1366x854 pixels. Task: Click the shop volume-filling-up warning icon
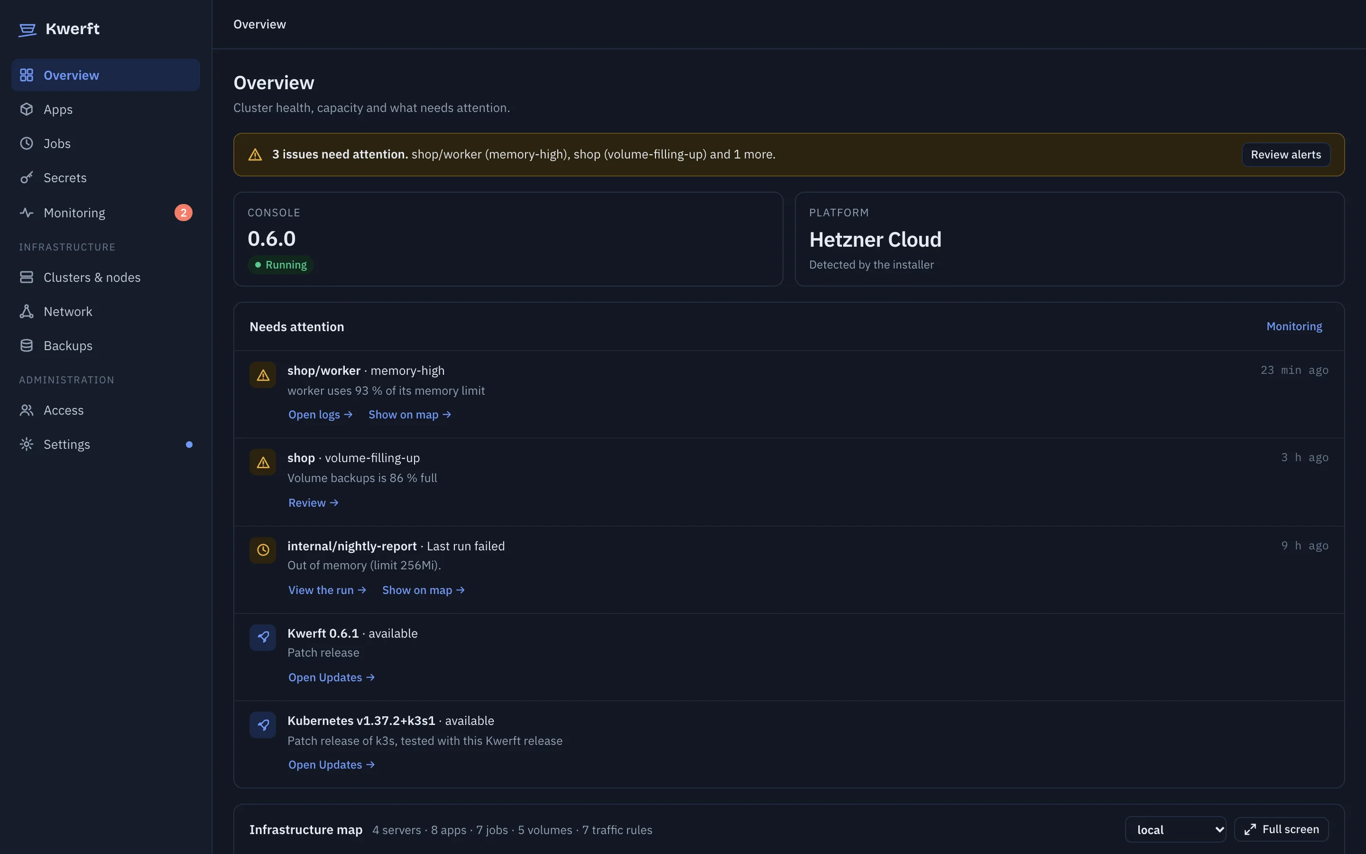tap(263, 463)
